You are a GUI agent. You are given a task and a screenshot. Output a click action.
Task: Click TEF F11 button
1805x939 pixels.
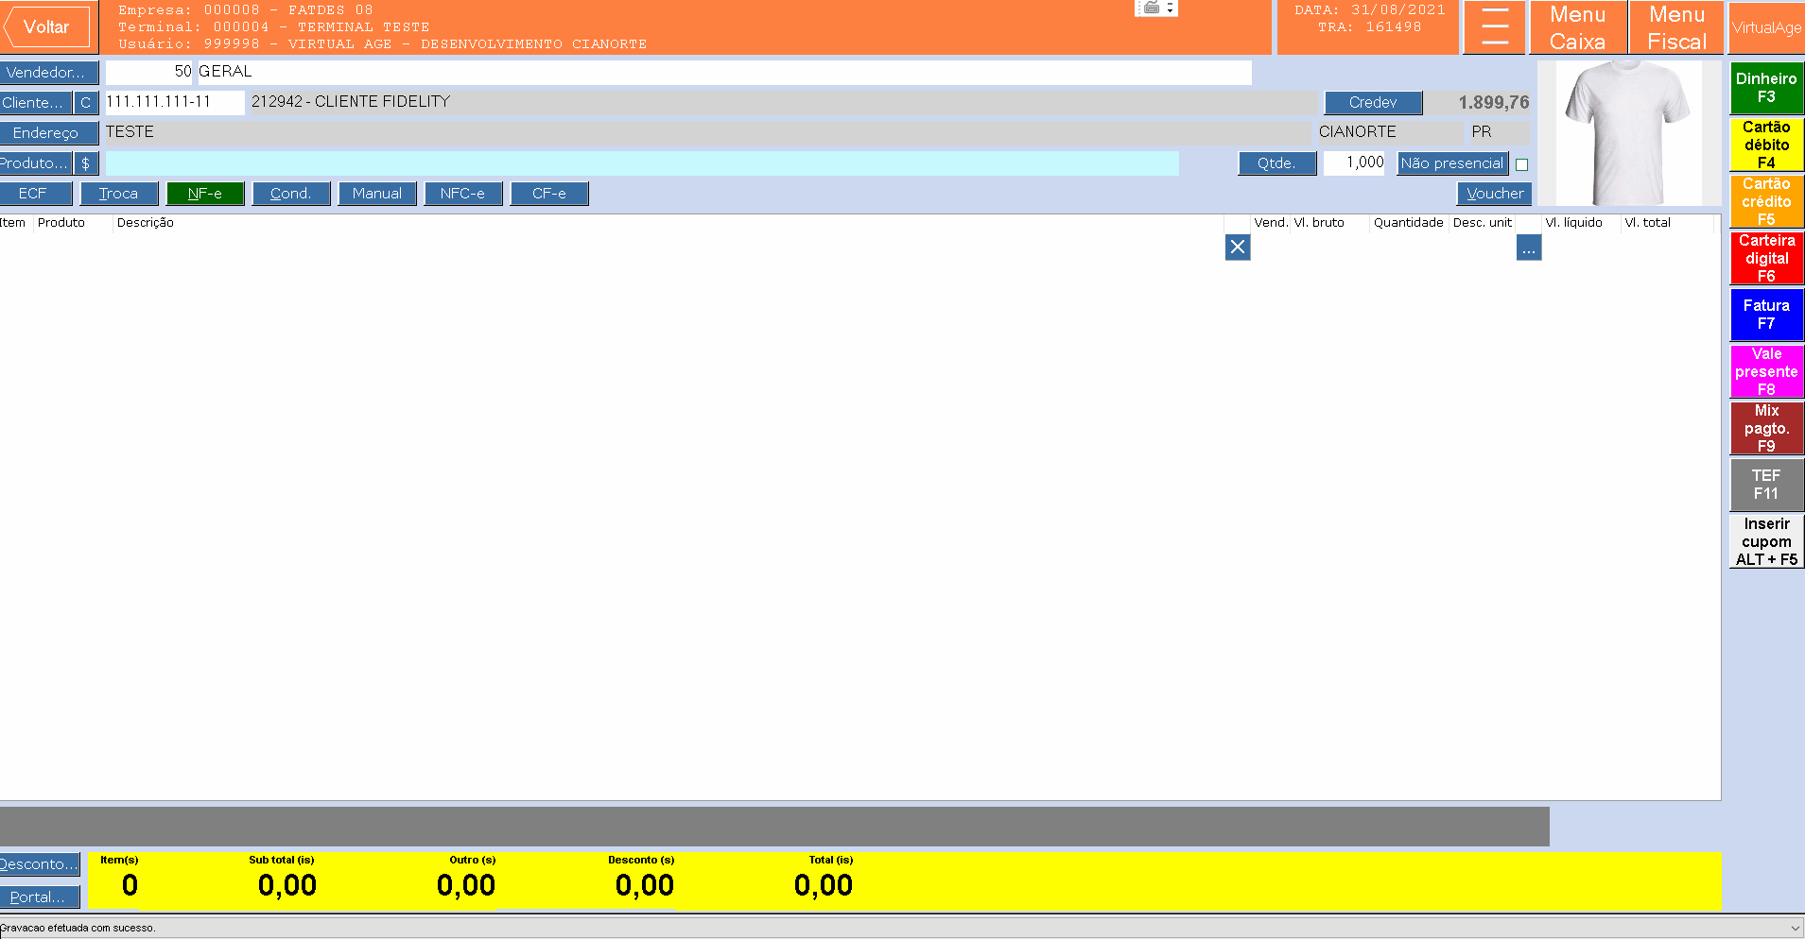point(1766,485)
